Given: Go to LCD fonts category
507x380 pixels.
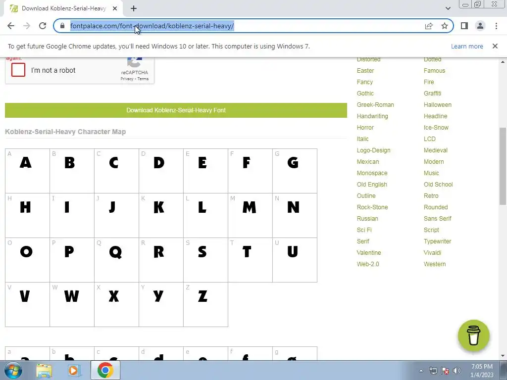Looking at the screenshot, I should click(x=429, y=139).
